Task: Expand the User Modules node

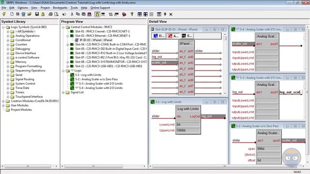Action: [x=3, y=105]
